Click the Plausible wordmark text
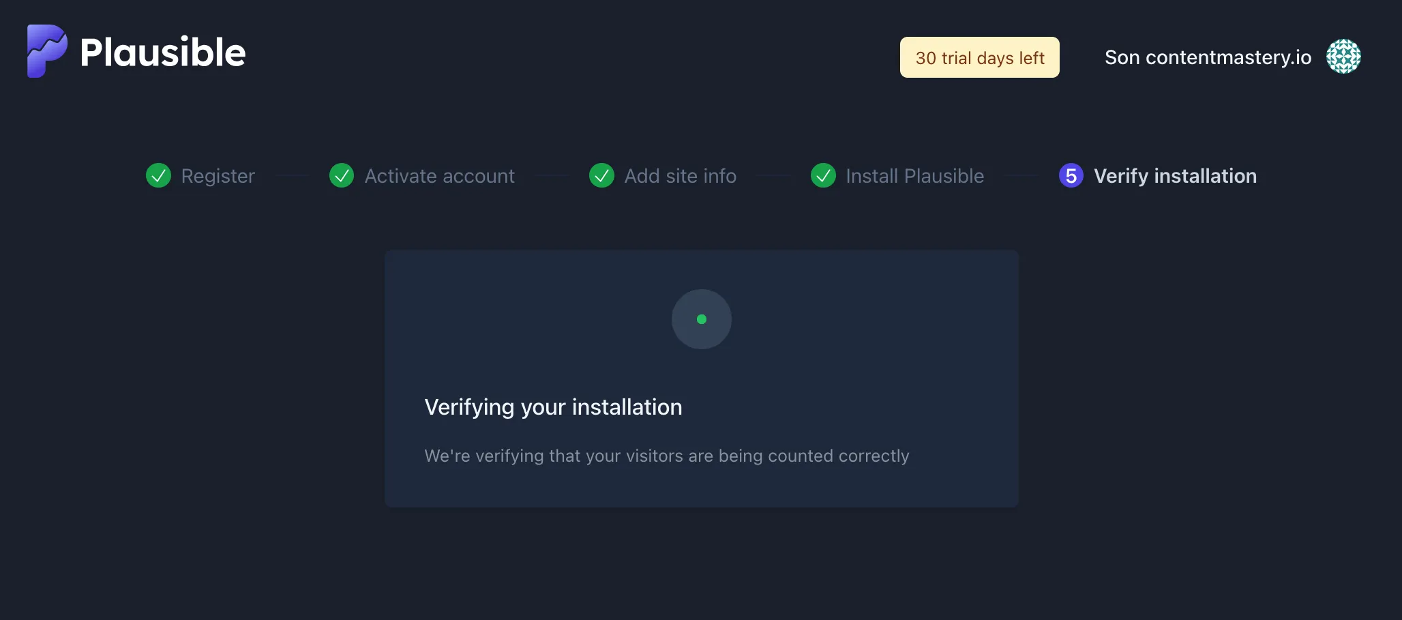The image size is (1402, 620). (163, 53)
